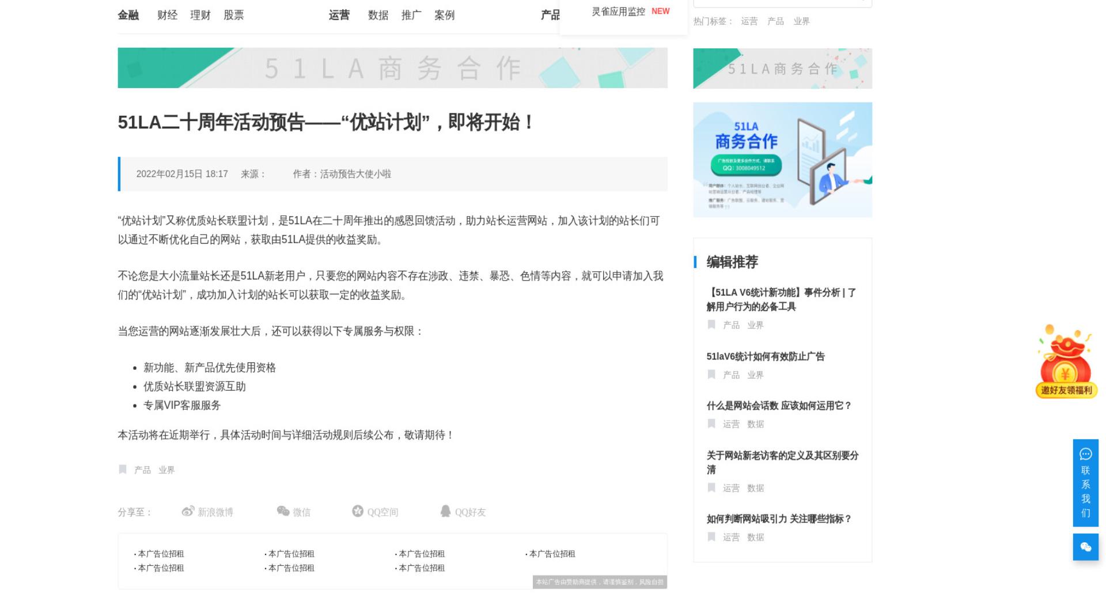The width and height of the screenshot is (1106, 605).
Task: Click 产品 tag below the article body
Action: click(142, 470)
